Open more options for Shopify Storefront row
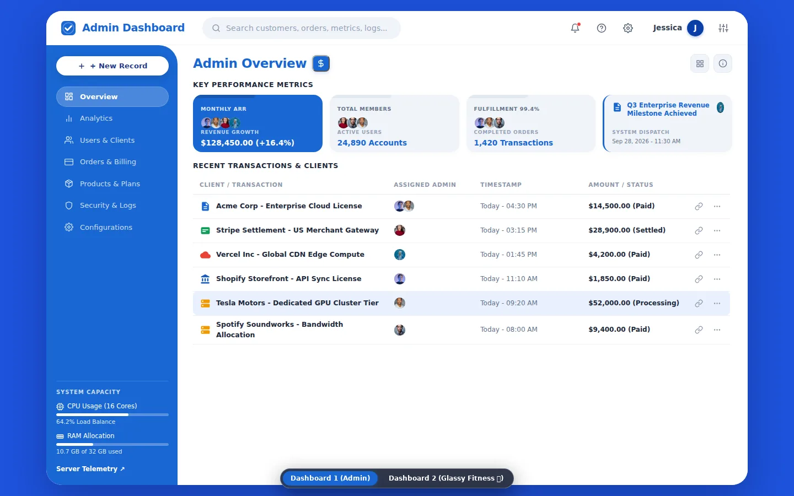 pyautogui.click(x=717, y=279)
